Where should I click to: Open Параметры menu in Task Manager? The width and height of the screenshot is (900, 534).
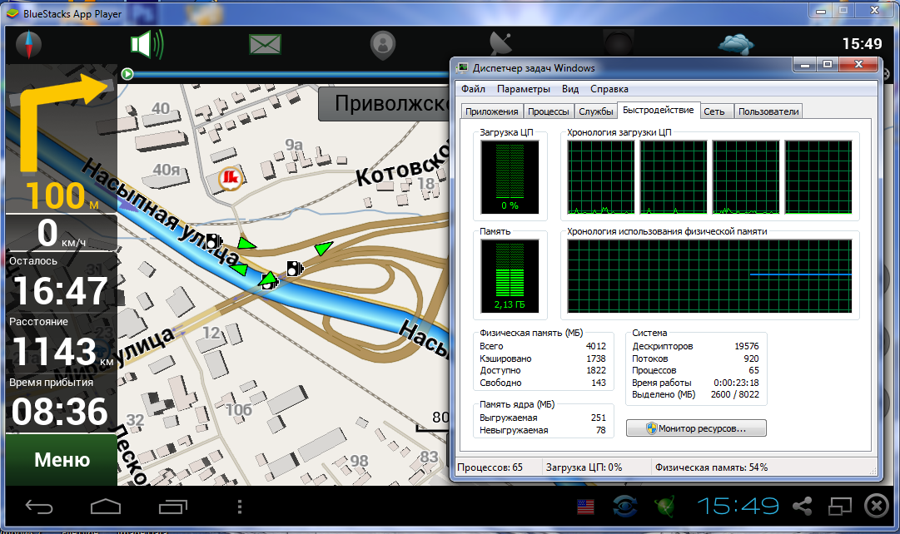point(524,89)
